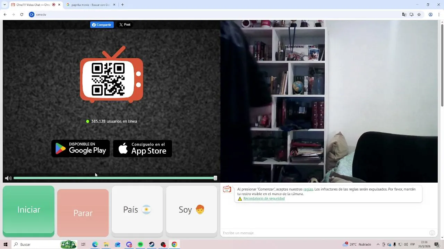Click weather widget 24°C Nublado
The image size is (444, 249).
pos(357,245)
